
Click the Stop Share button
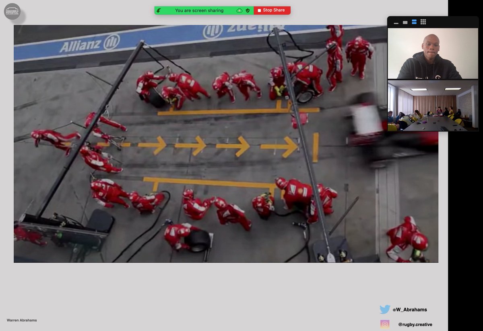272,10
